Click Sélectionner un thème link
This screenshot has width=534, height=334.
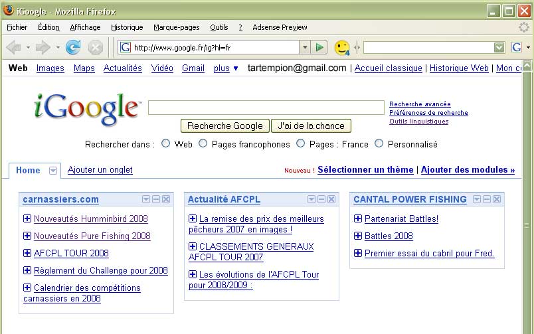click(365, 169)
